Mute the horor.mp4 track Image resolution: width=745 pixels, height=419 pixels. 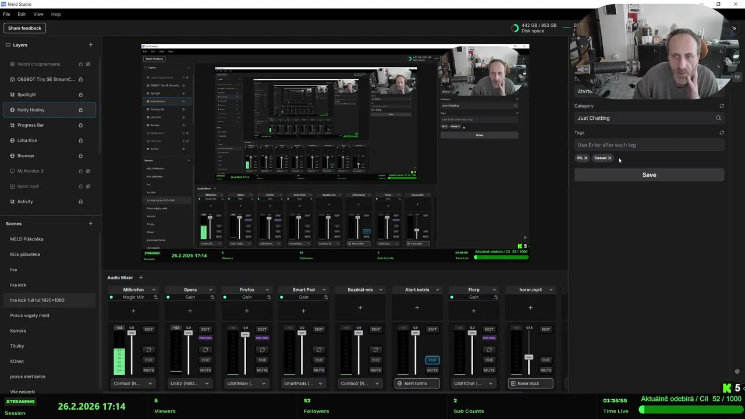tap(545, 370)
